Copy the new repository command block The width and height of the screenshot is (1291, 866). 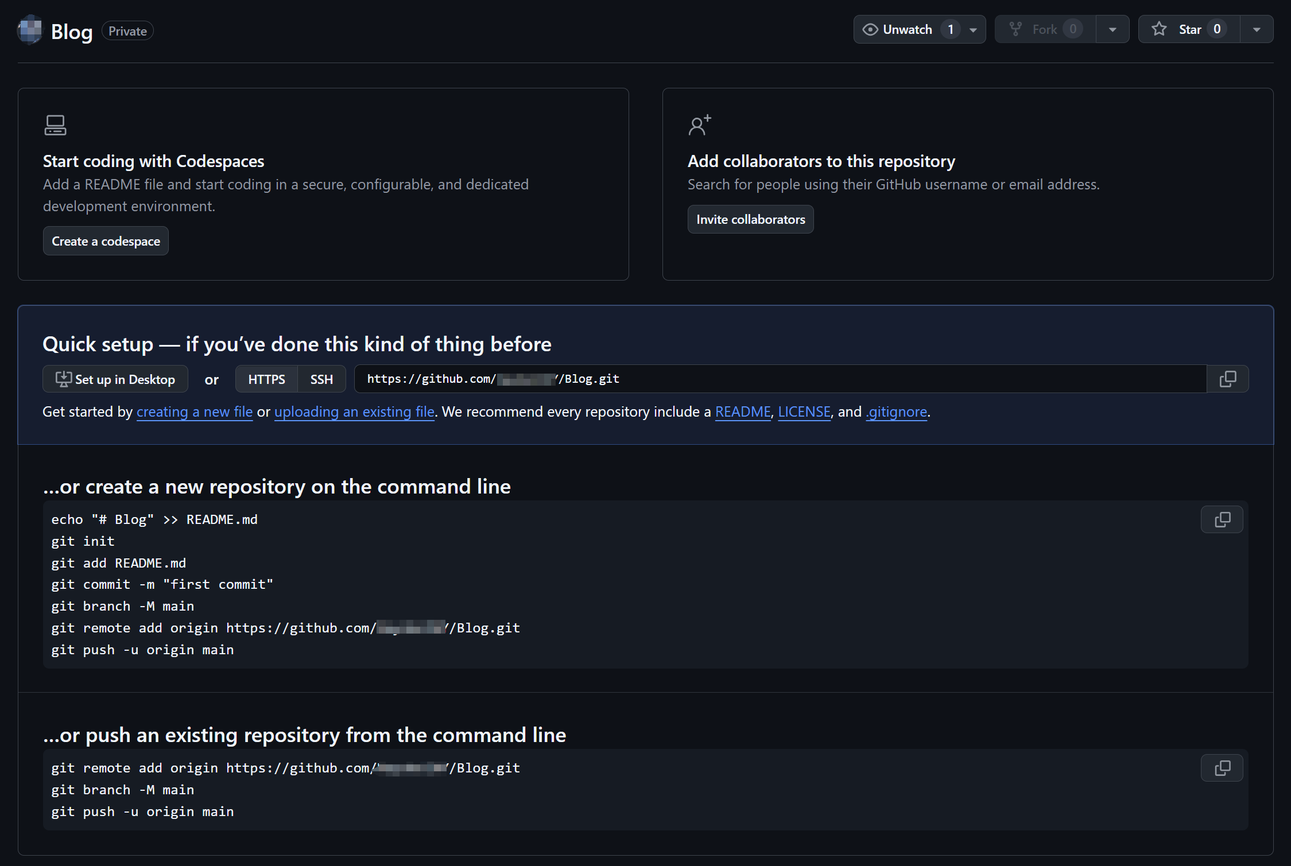[1222, 519]
